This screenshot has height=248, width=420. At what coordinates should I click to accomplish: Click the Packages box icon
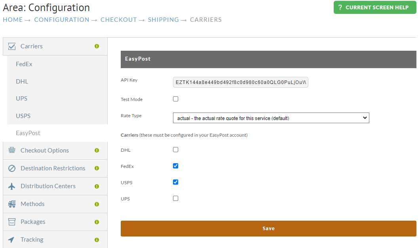12,222
